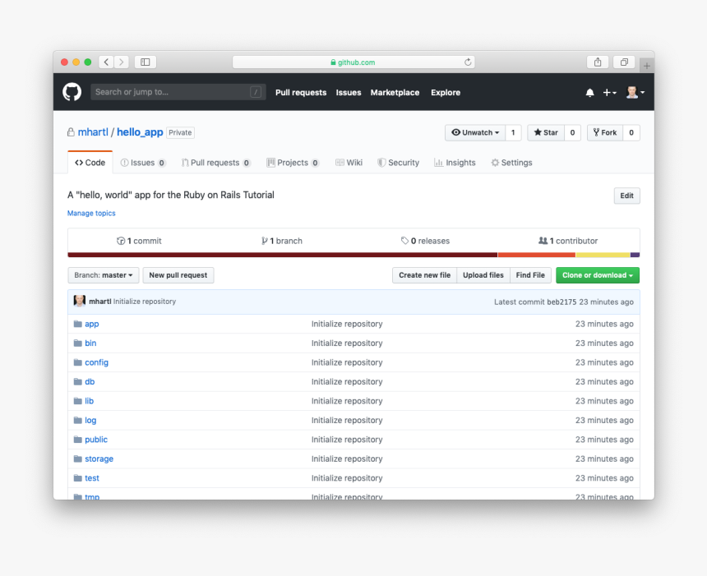Viewport: 707px width, 576px height.
Task: Reload the page using the refresh icon
Action: (468, 62)
